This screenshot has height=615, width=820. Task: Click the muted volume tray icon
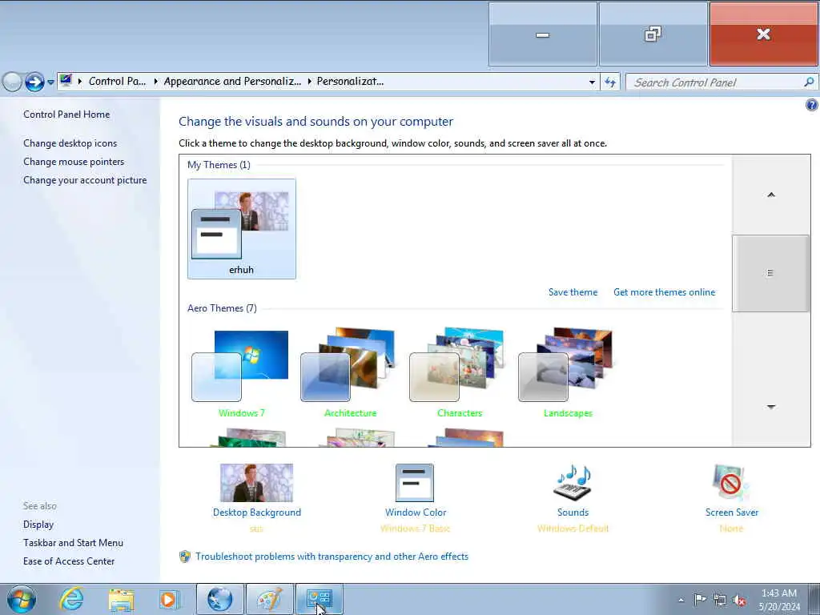point(739,600)
